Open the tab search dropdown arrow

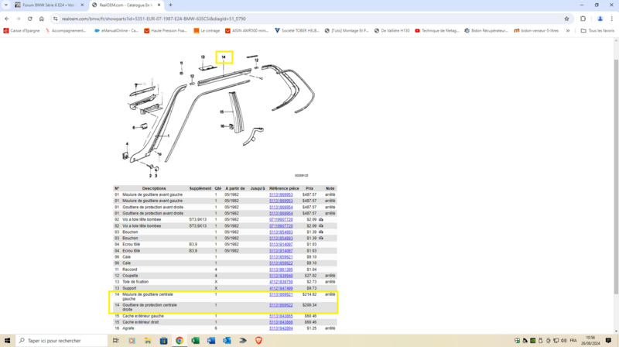click(6, 5)
